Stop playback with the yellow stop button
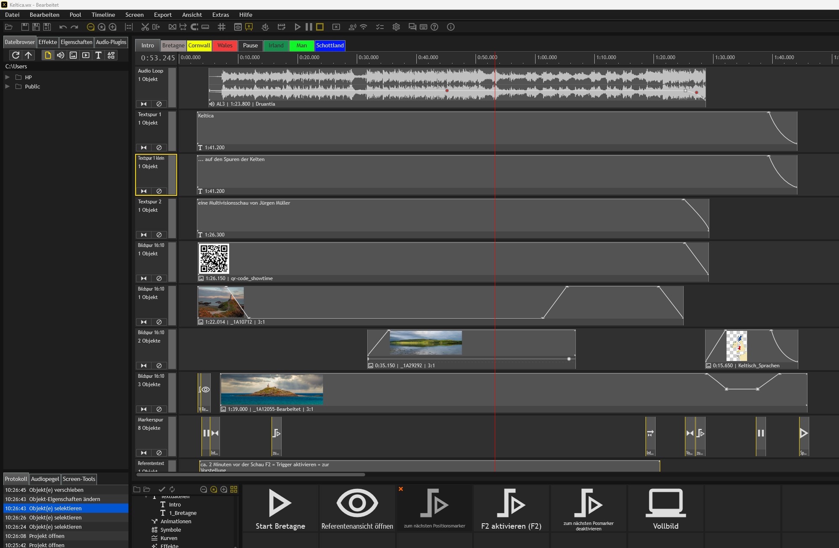This screenshot has width=839, height=548. point(320,27)
